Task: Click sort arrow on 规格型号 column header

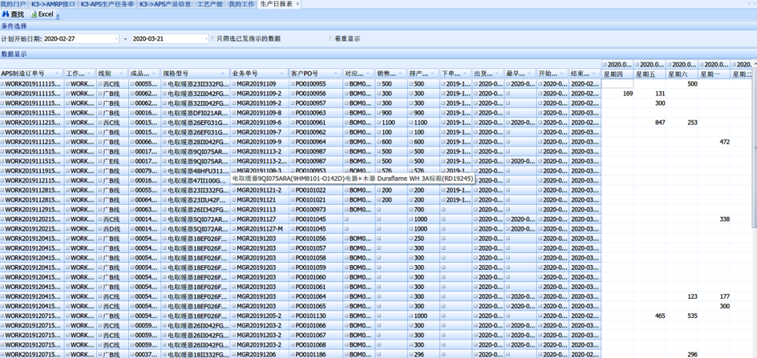Action: [225, 74]
